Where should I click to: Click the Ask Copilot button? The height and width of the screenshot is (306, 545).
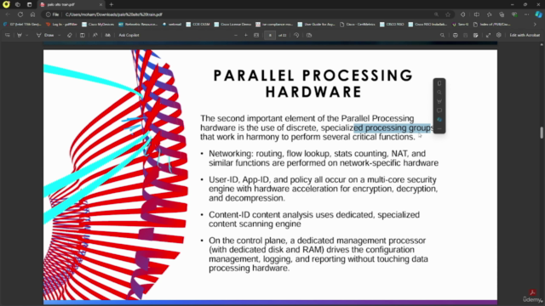[x=129, y=35]
